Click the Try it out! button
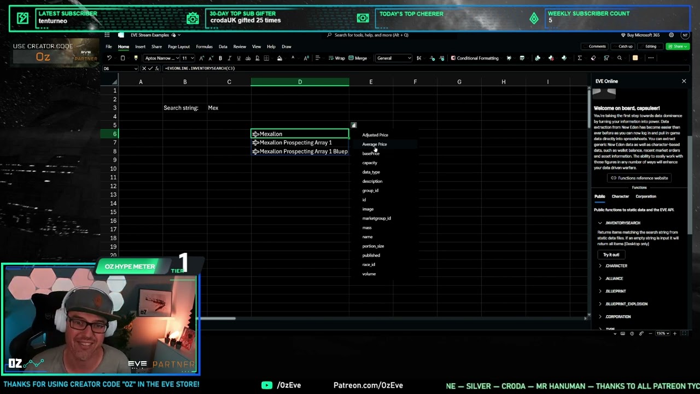Screen dimensions: 700x394 [611, 255]
